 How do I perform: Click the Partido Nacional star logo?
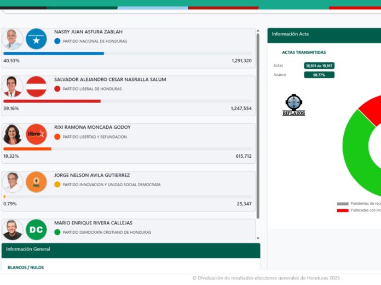coord(36,39)
